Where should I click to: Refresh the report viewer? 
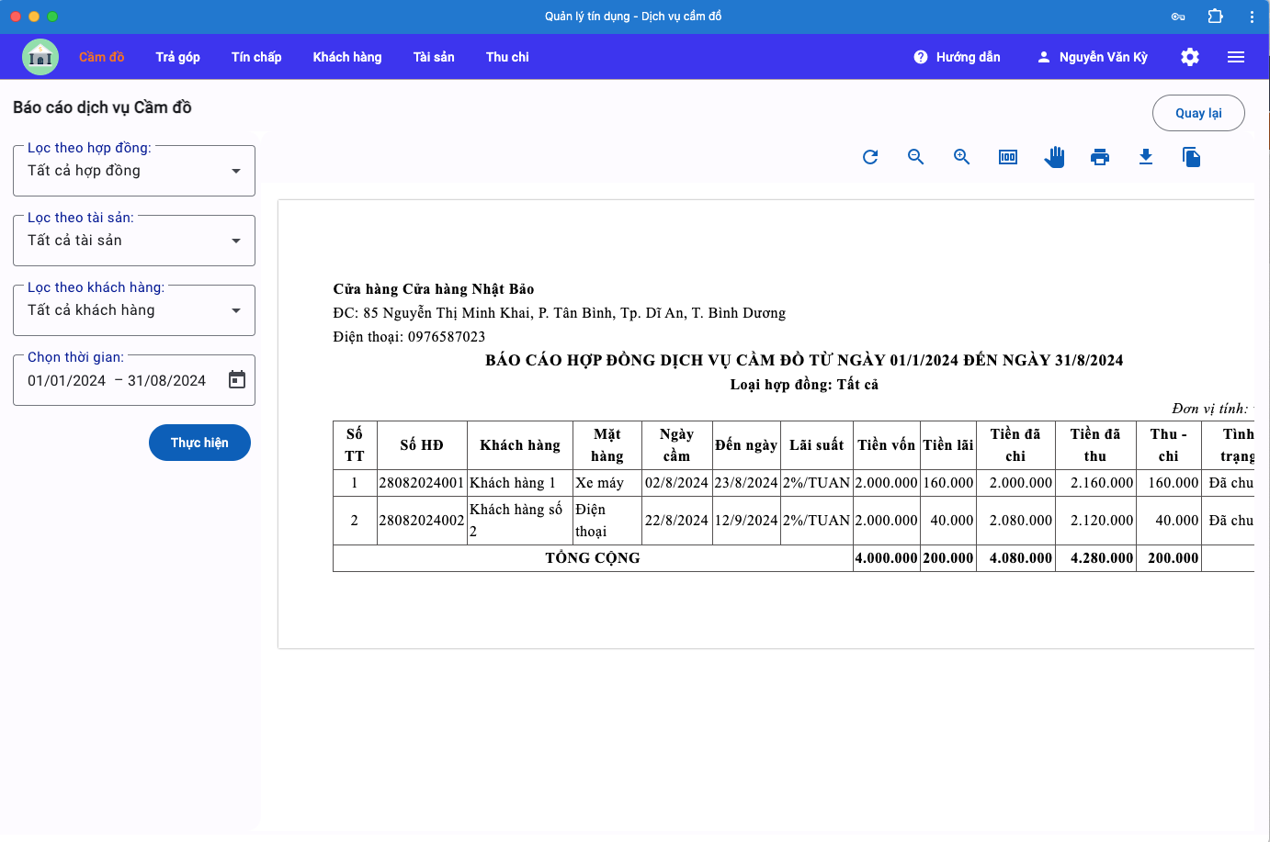tap(870, 157)
